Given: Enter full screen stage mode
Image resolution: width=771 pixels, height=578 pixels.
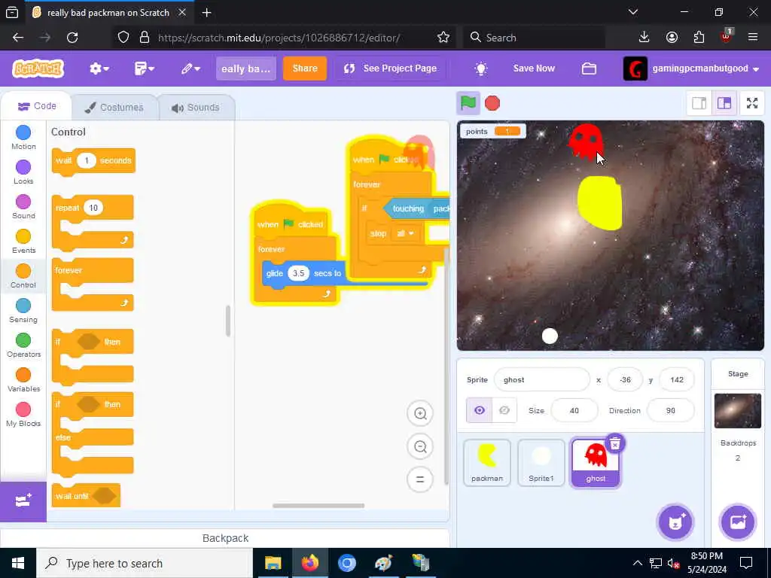Looking at the screenshot, I should tap(752, 103).
